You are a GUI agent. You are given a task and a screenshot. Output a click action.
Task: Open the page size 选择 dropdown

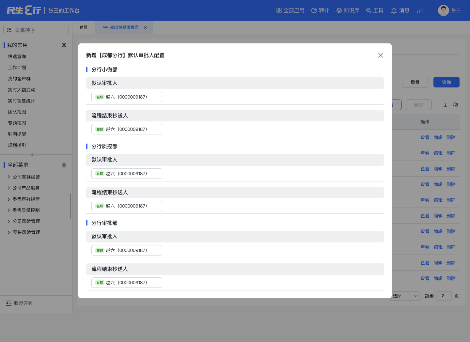pyautogui.click(x=406, y=296)
